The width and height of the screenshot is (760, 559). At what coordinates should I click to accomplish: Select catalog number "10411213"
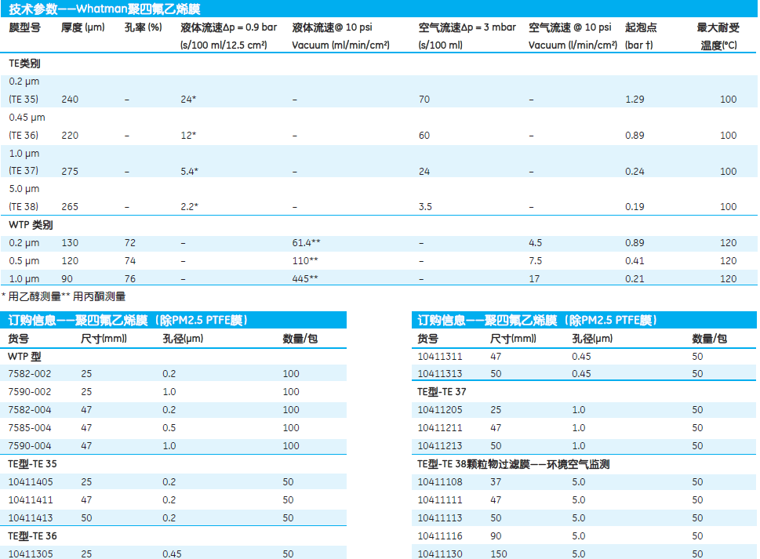point(440,445)
